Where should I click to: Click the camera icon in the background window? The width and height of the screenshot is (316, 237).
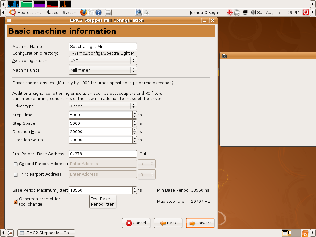pos(224,56)
